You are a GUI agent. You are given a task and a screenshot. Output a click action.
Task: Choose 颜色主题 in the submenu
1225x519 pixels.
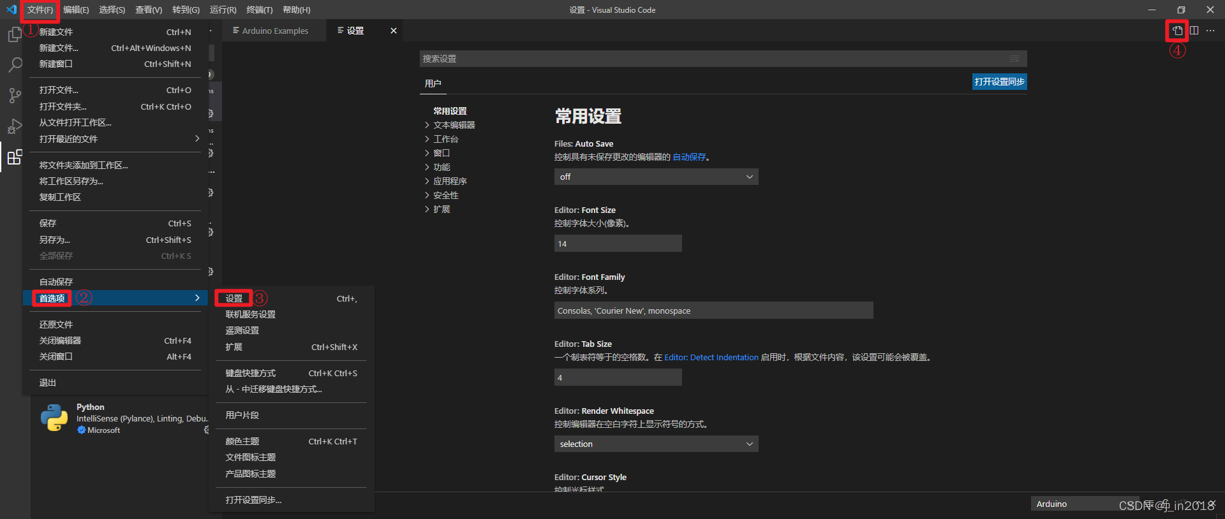pos(291,441)
